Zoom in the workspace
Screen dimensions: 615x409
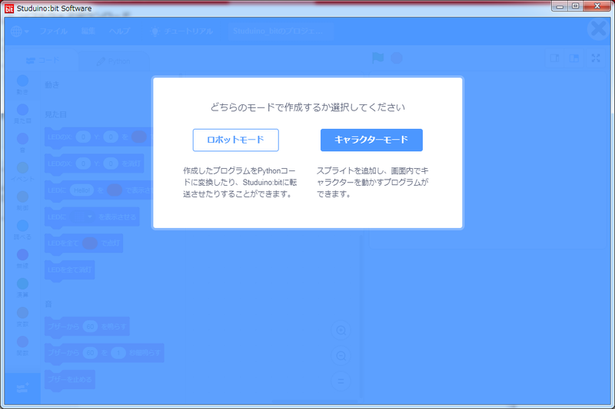pyautogui.click(x=341, y=330)
